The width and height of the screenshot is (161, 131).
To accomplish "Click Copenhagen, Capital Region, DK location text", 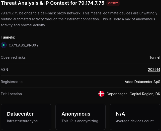I will 133,94.
